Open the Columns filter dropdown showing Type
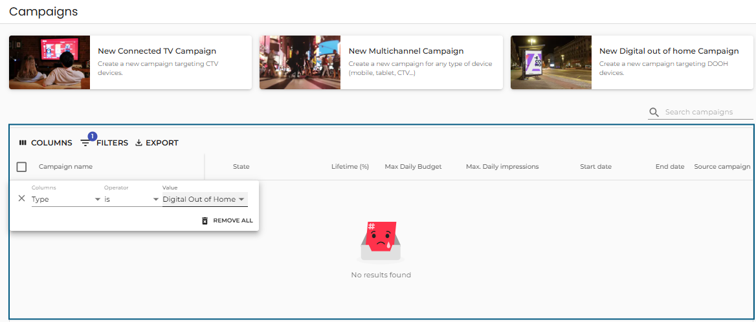This screenshot has height=322, width=756. pos(66,199)
